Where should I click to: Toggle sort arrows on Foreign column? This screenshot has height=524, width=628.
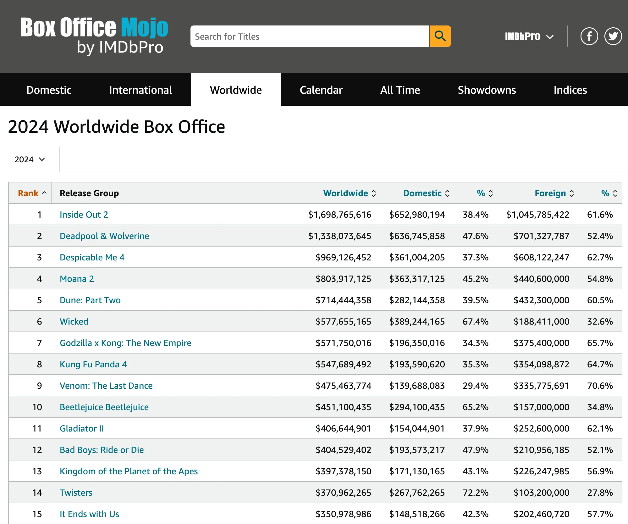571,193
